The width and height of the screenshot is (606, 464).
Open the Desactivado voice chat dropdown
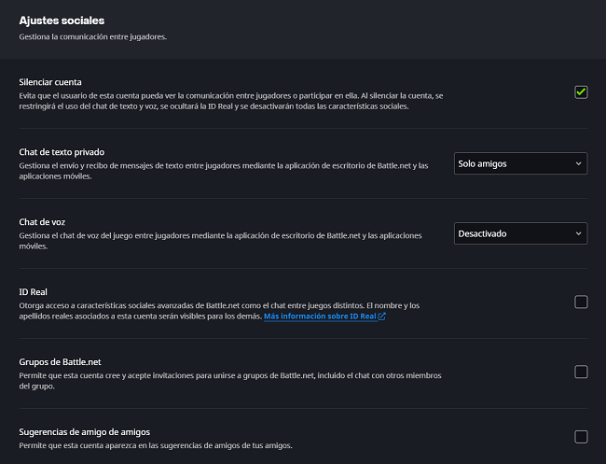click(519, 233)
